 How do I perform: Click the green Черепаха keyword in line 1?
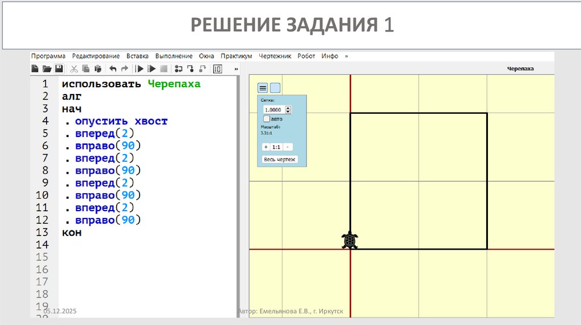[174, 84]
